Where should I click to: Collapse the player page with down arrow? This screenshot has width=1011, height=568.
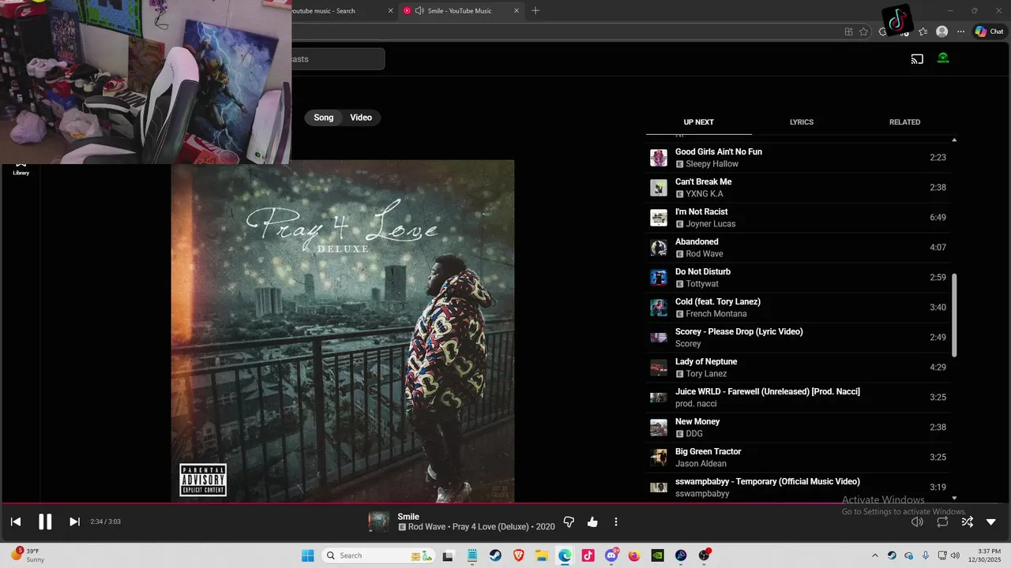[x=991, y=521]
